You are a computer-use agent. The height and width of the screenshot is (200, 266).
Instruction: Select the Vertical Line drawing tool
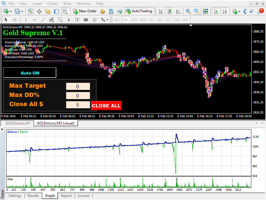click(26, 20)
